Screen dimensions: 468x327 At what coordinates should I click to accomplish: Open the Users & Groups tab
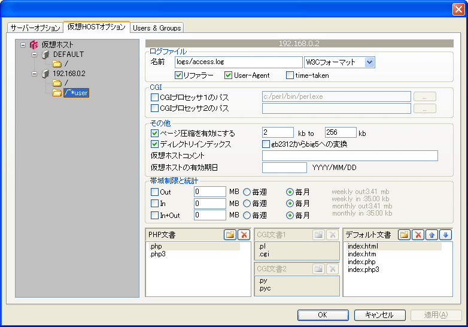pos(157,28)
